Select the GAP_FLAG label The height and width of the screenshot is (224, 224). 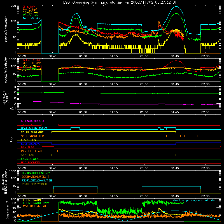click(x=27, y=125)
